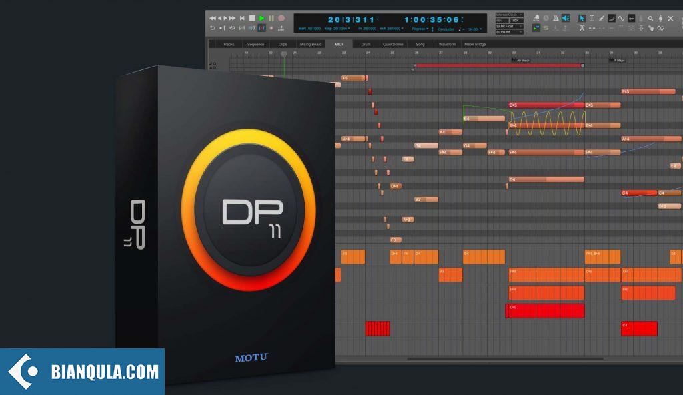Toggle the memory cycle loop icon
The height and width of the screenshot is (395, 683).
coord(232,28)
